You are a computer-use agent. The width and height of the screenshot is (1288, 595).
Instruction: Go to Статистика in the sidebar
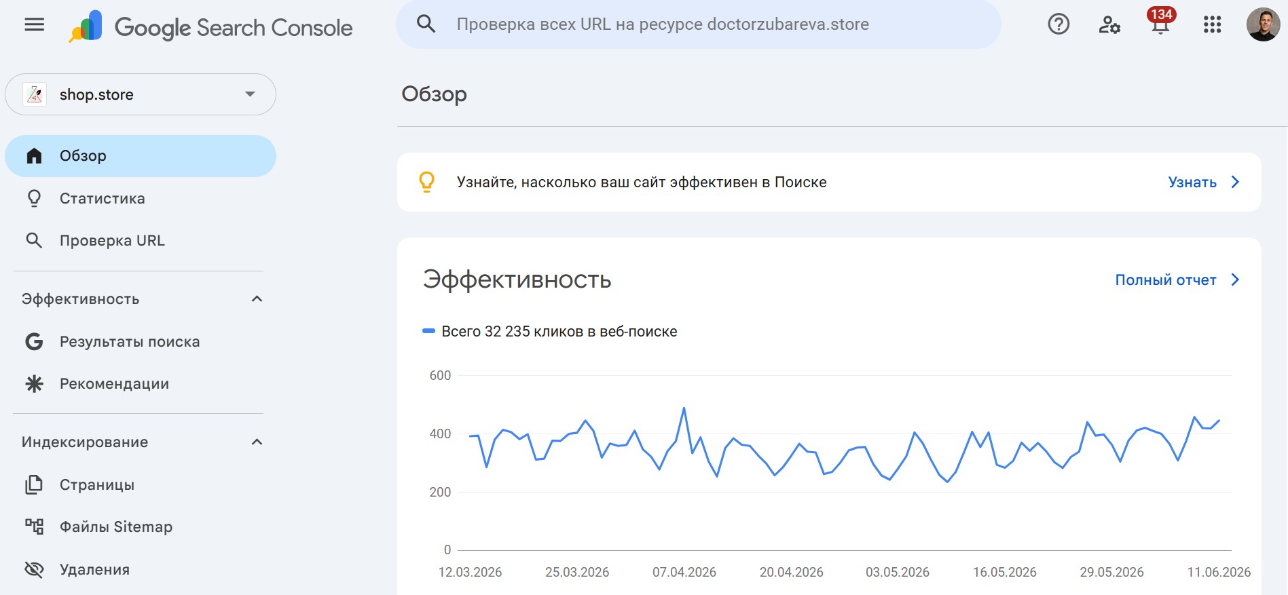(141, 198)
